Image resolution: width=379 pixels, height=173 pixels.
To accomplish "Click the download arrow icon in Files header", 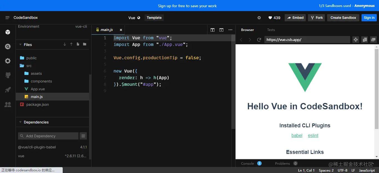I will [x=65, y=44].
